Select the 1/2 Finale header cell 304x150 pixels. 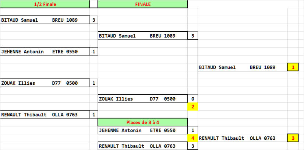tap(45, 4)
